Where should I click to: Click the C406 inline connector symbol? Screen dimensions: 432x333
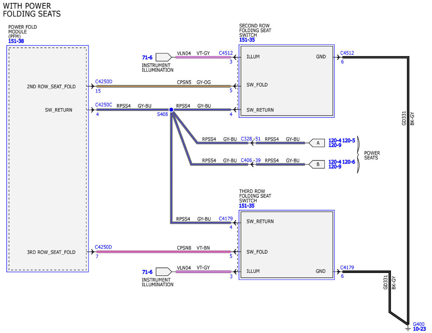point(252,164)
